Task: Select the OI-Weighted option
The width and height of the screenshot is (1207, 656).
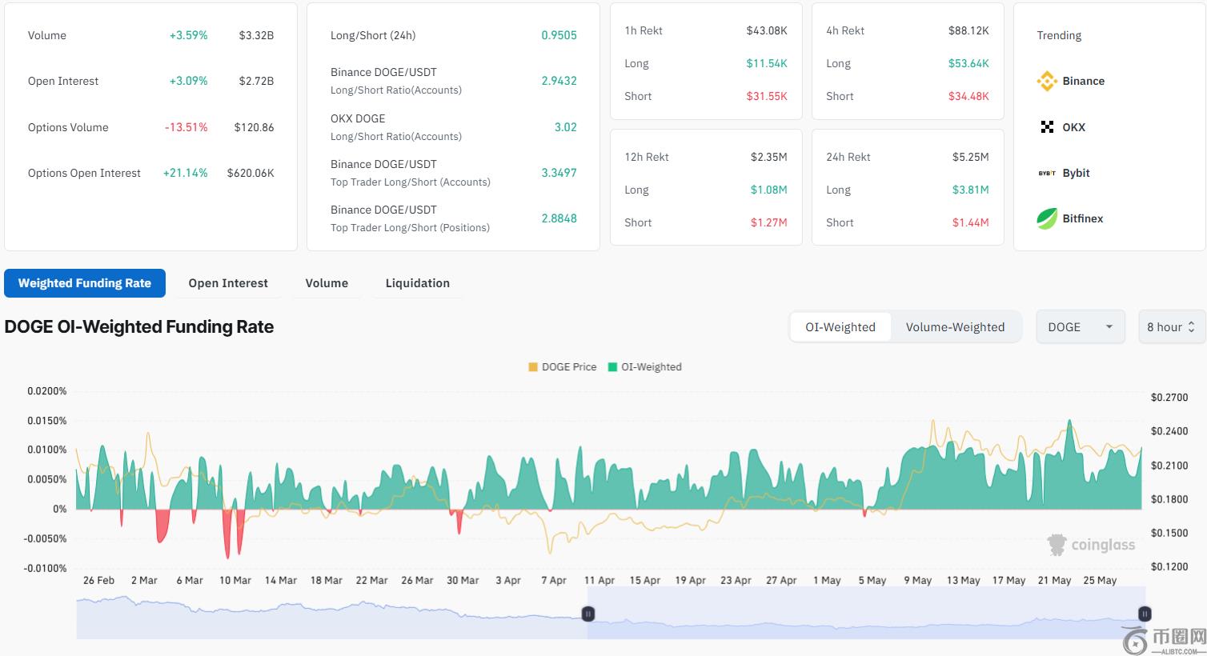Action: (840, 327)
